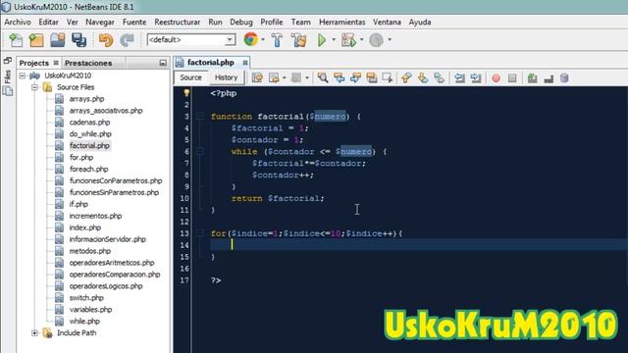This screenshot has width=628, height=353.
Task: Collapse code fold at function factorial line
Action: [x=200, y=117]
